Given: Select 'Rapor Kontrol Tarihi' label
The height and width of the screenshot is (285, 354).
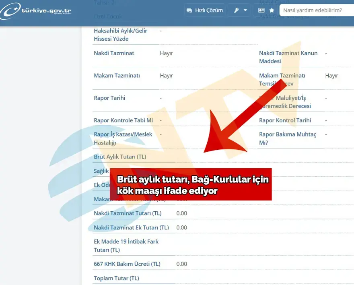Looking at the screenshot, I should click(x=285, y=120).
